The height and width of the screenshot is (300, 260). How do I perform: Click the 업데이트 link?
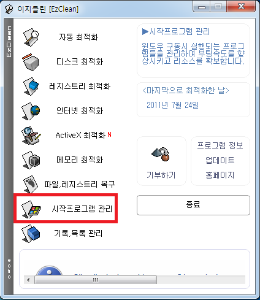[x=220, y=160]
